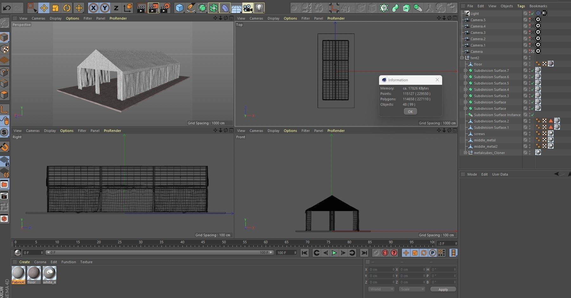
Task: Click the Bend deformer icon
Action: click(225, 8)
